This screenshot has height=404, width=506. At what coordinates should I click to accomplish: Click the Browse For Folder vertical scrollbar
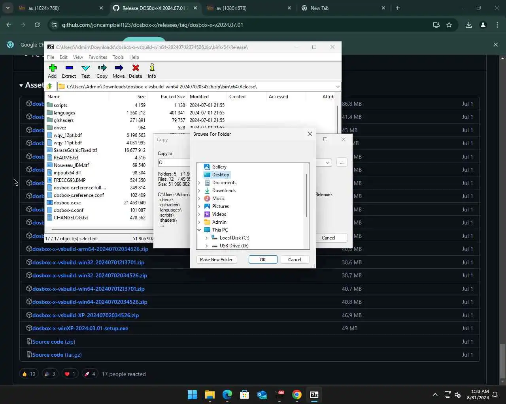306,195
